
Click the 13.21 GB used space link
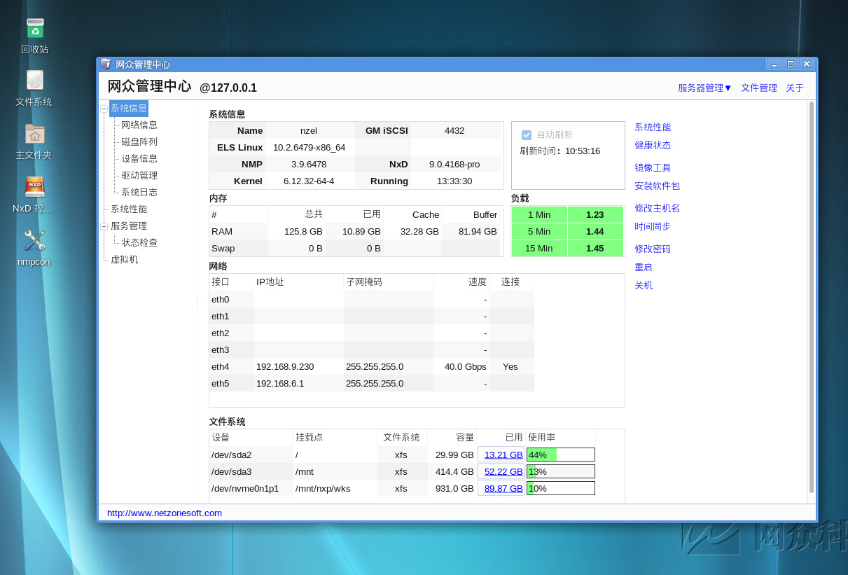click(x=503, y=455)
